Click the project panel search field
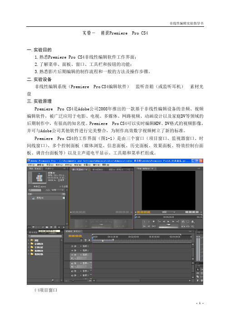 (x=35, y=190)
